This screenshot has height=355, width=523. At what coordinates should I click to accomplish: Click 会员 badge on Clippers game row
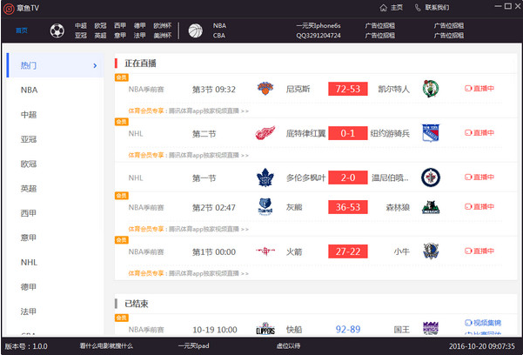(122, 318)
